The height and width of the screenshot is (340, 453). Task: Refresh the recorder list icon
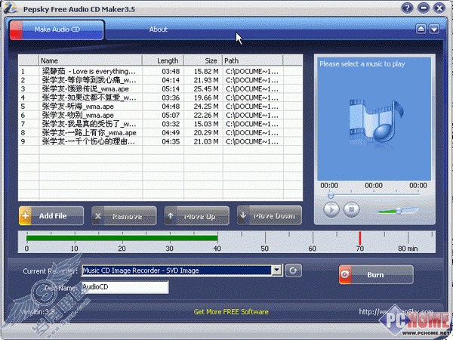click(x=294, y=270)
